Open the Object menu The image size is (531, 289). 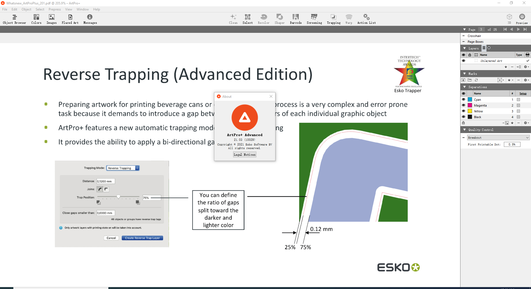[27, 9]
